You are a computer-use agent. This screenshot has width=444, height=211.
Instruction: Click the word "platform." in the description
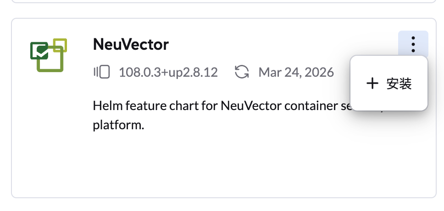point(118,125)
